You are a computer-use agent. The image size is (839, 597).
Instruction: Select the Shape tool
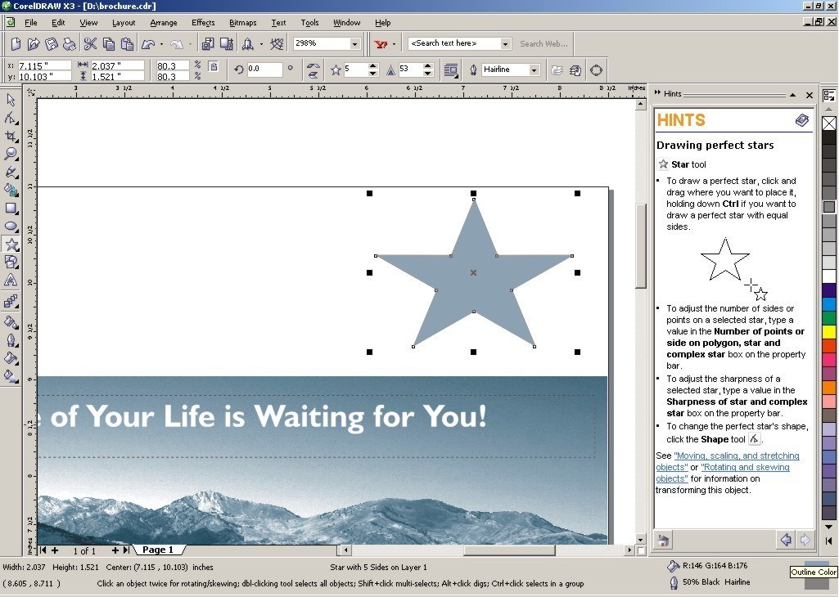point(11,118)
